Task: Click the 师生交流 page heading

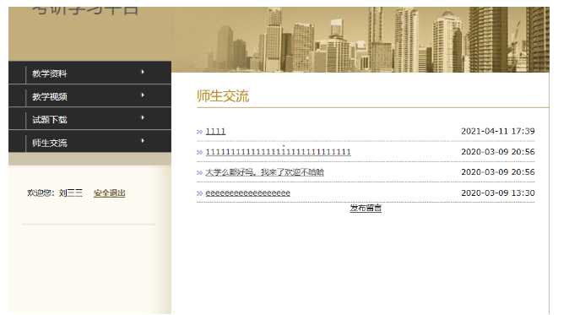Action: point(223,96)
